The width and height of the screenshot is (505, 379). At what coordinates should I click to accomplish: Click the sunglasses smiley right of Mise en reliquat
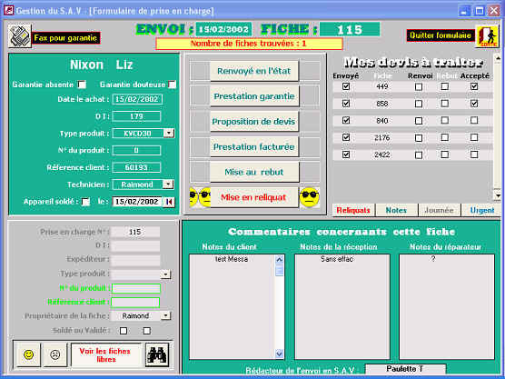pyautogui.click(x=309, y=197)
